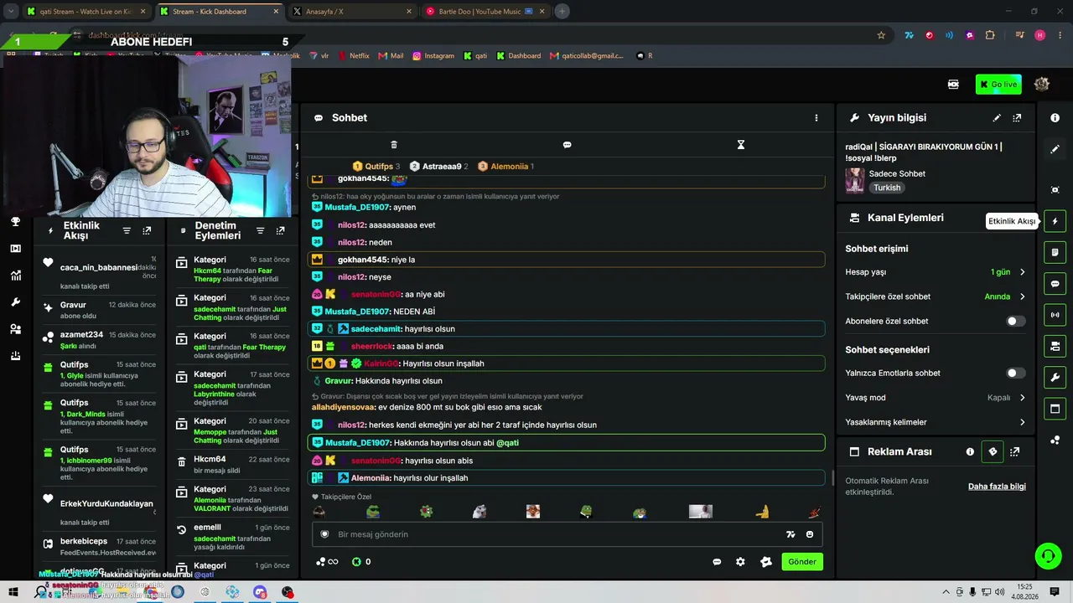Expand the Hesap yaşı setting
The width and height of the screenshot is (1073, 603).
[x=936, y=272]
